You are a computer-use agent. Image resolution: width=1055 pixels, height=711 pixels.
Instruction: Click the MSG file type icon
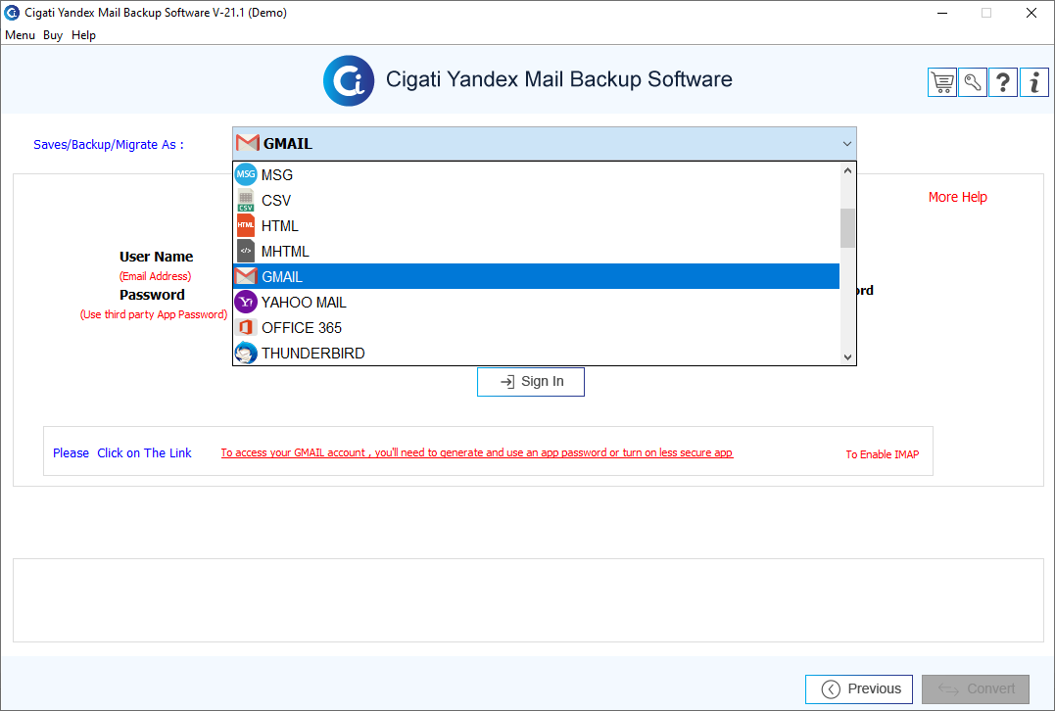(246, 174)
